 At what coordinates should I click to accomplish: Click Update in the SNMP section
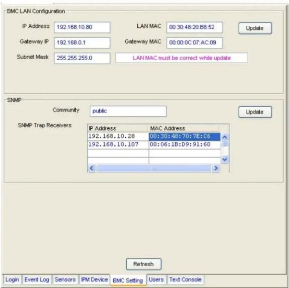(255, 112)
